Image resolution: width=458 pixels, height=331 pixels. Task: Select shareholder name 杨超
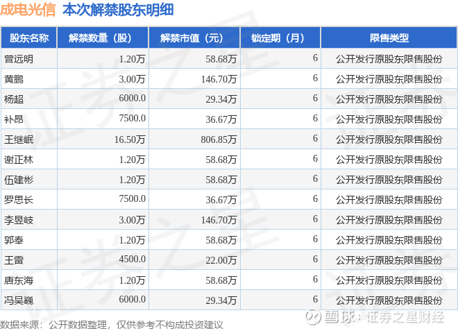pos(14,99)
